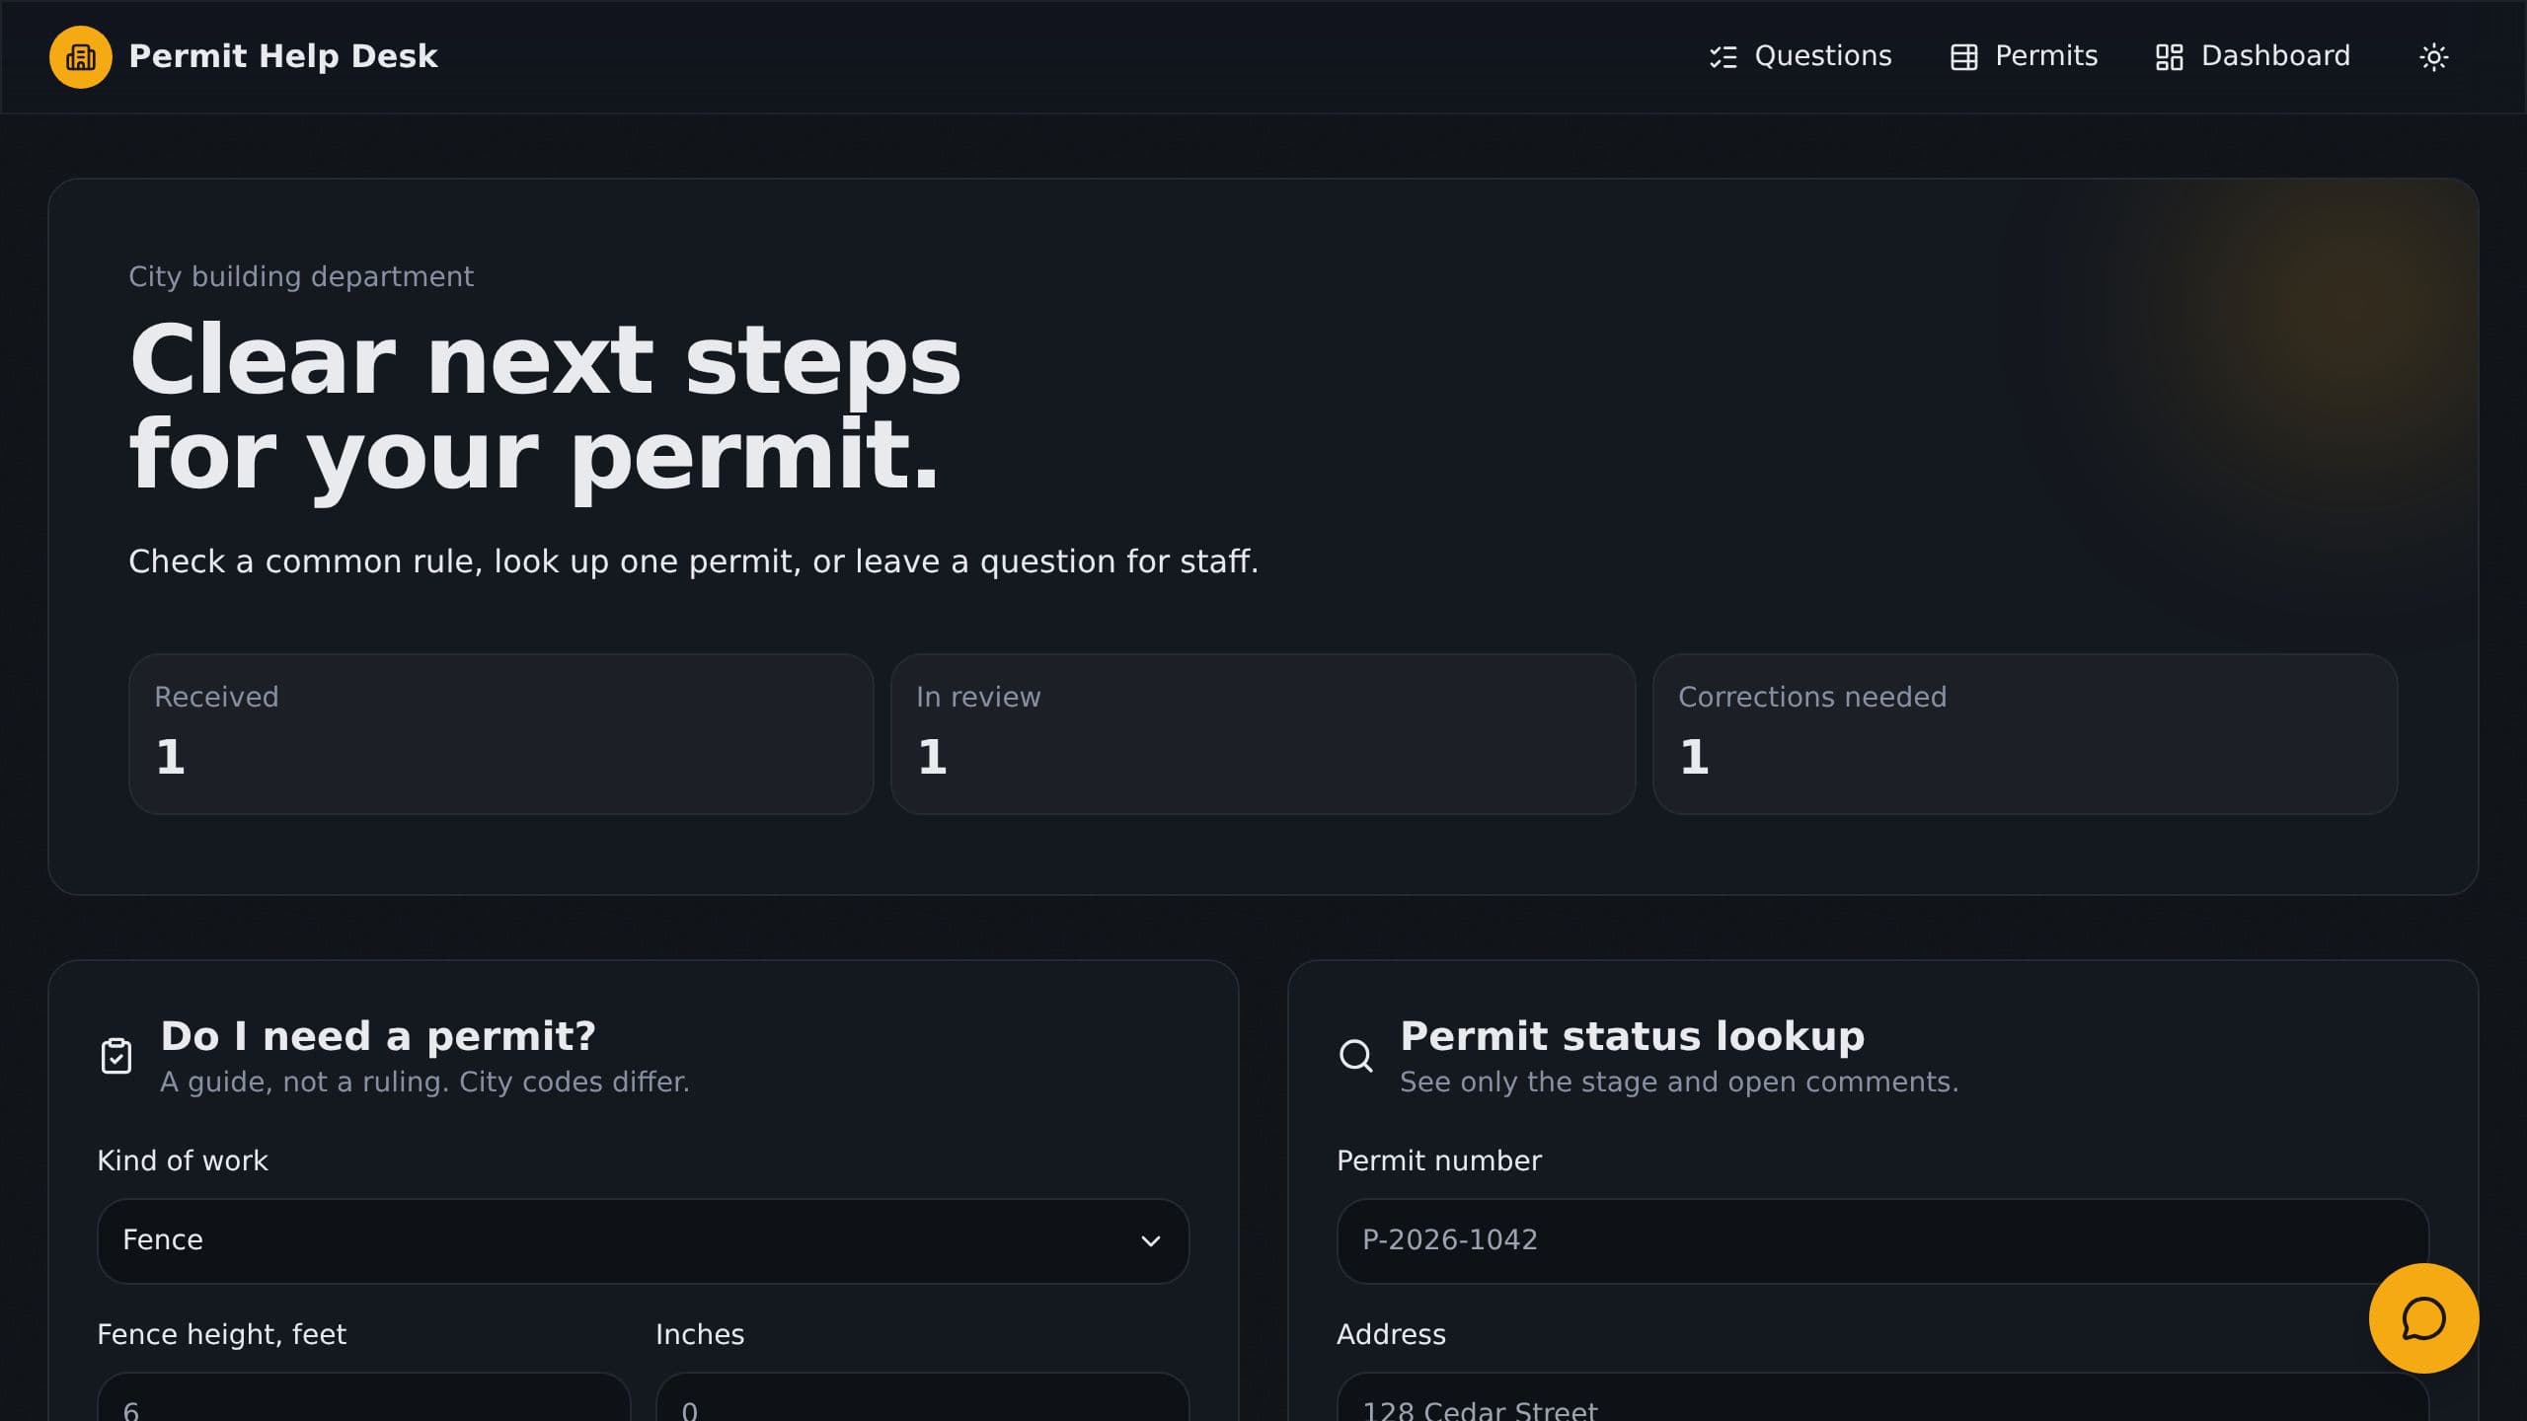
Task: Click the magnifier icon beside Permit status lookup
Action: [1355, 1056]
